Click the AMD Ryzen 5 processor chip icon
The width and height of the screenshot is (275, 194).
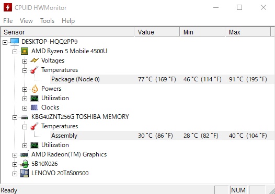tap(25, 51)
